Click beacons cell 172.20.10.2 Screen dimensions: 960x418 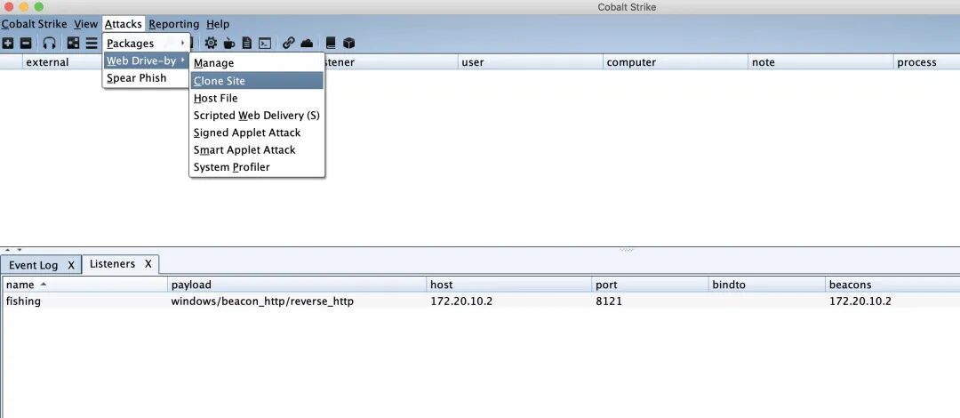tap(860, 301)
